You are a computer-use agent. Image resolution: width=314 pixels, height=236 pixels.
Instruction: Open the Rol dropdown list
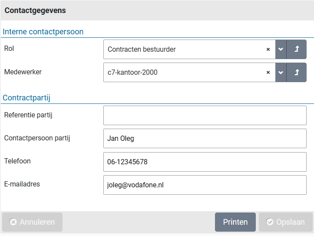point(281,50)
